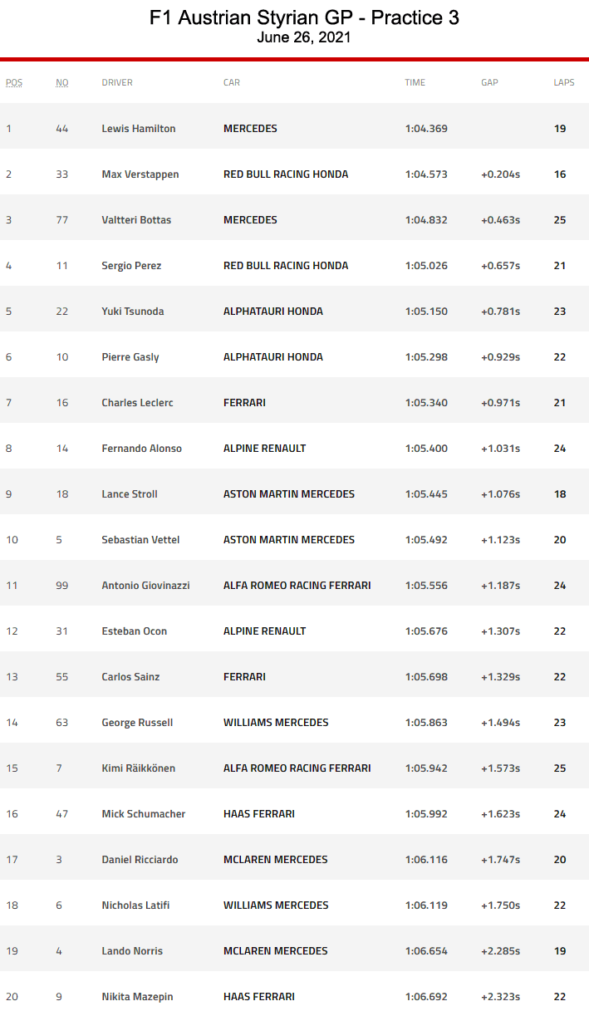Click the POS column header
This screenshot has width=589, height=1011.
14,82
